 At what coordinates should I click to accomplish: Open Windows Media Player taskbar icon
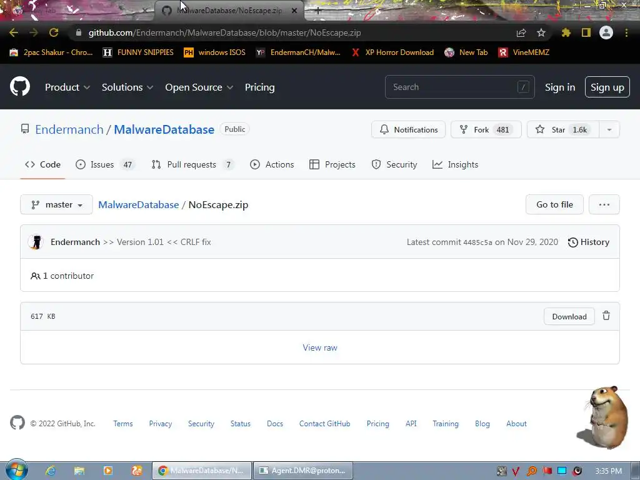[x=108, y=471]
